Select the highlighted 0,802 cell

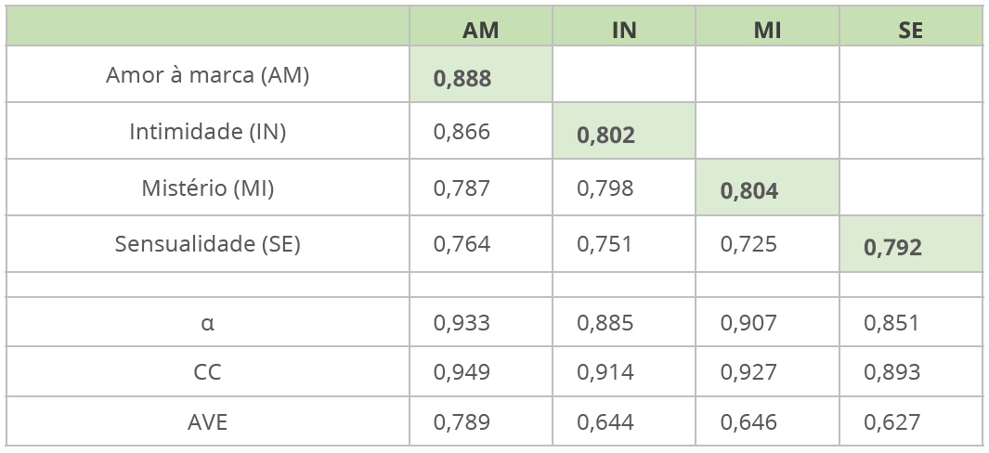tap(605, 136)
